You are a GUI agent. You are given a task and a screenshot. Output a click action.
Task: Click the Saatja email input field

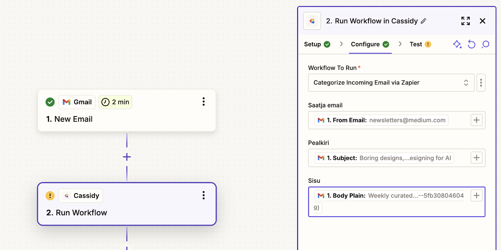point(397,120)
